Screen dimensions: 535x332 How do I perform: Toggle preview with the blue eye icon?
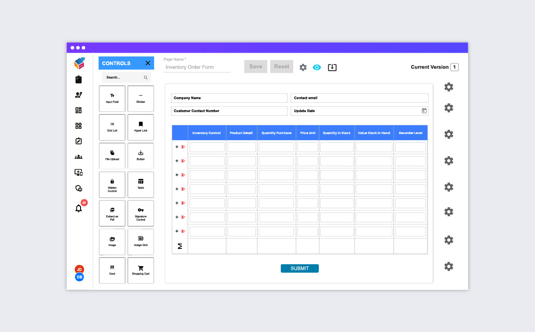pyautogui.click(x=317, y=67)
